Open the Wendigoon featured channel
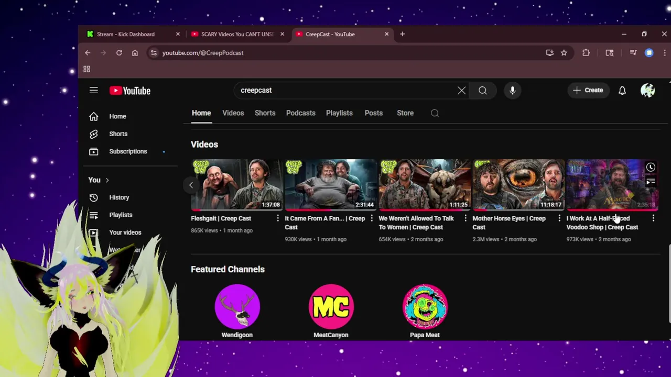Viewport: 671px width, 377px height. coord(237,306)
